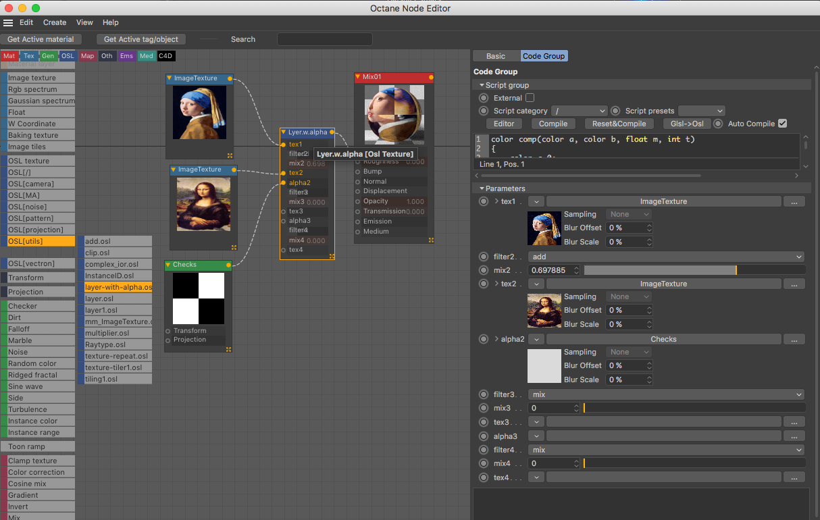
Task: Click Get Active material button
Action: point(41,39)
